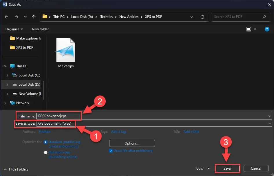Go back using the back arrow
274x176 pixels.
point(6,17)
